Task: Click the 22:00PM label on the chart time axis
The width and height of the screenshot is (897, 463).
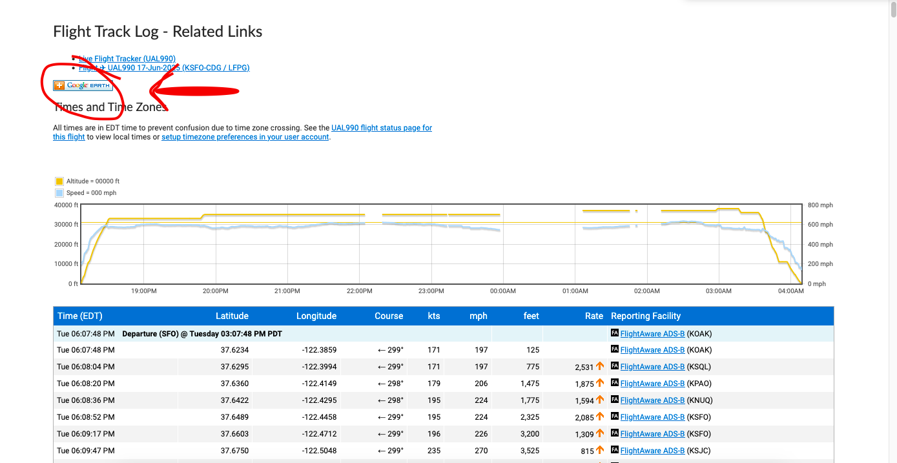Action: coord(359,291)
